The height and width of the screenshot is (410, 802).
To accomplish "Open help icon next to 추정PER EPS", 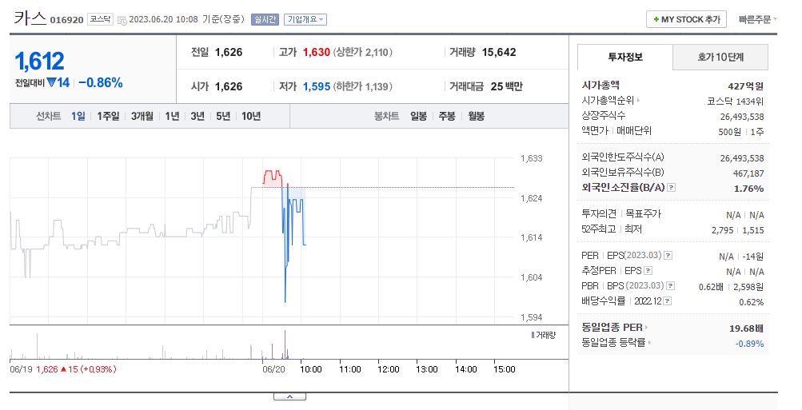I will [x=648, y=270].
